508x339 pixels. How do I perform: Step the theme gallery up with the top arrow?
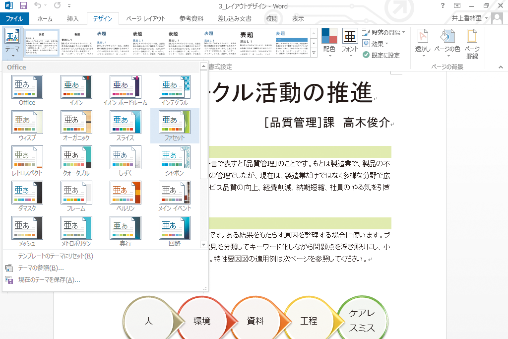pos(203,67)
